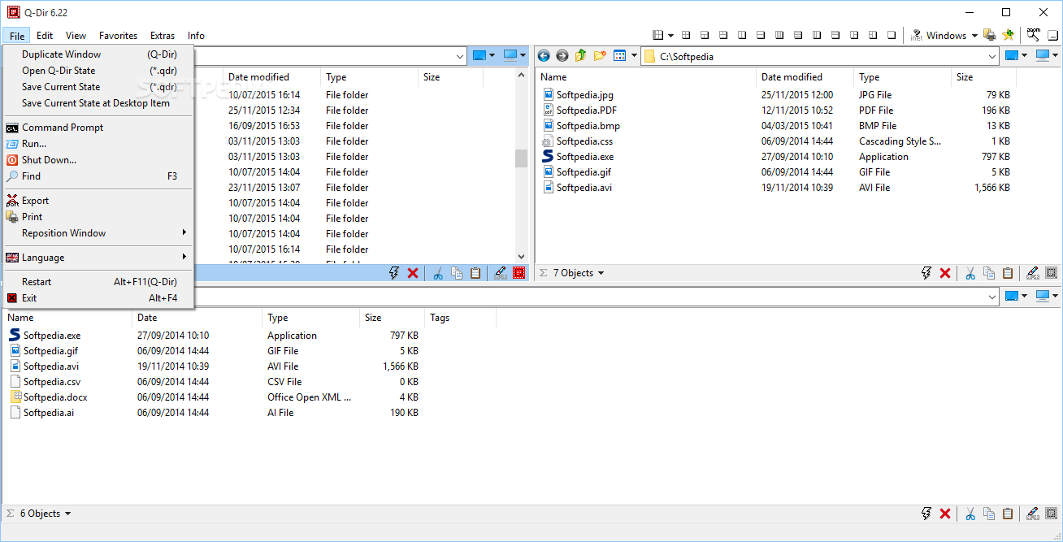Viewport: 1063px width, 542px height.
Task: Go up one folder level with the green arrow
Action: point(580,56)
